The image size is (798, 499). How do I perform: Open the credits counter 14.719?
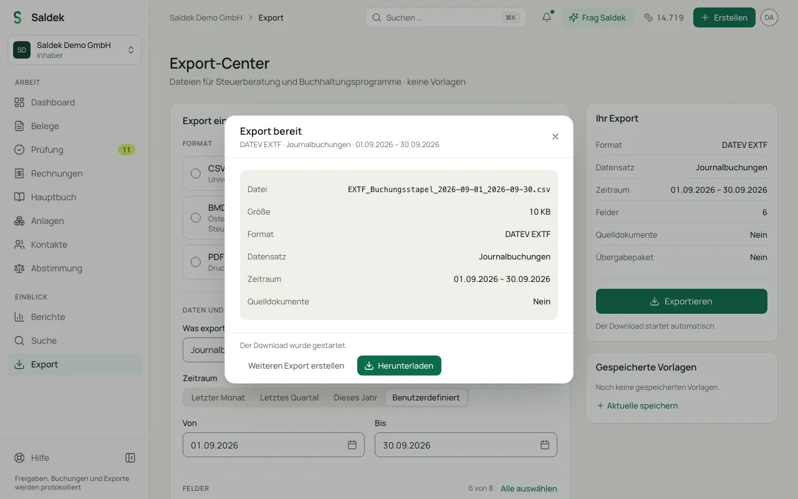click(663, 17)
